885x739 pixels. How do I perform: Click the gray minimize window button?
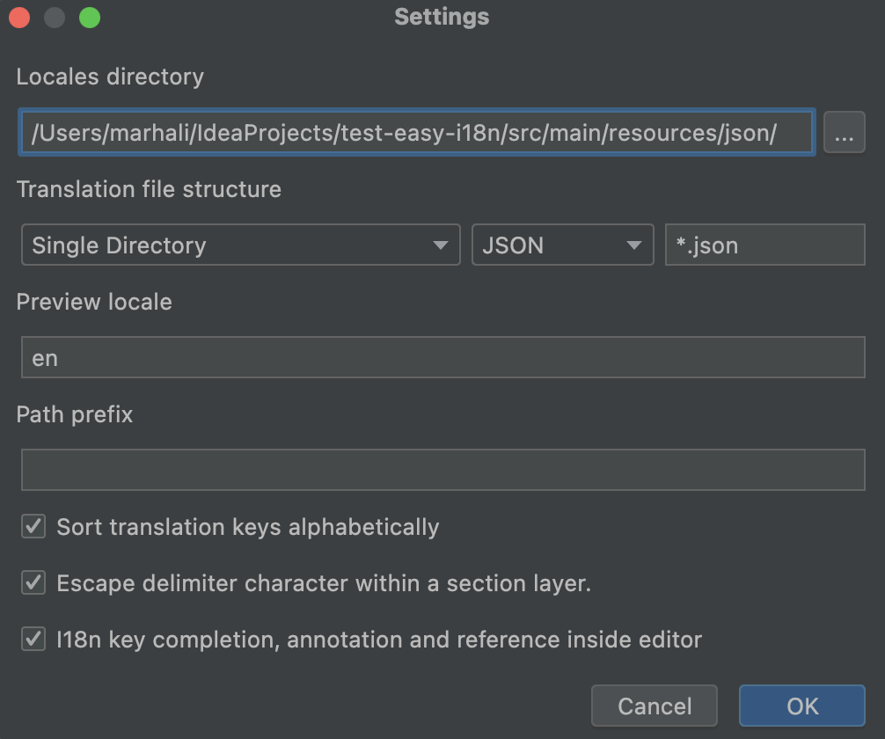point(55,18)
